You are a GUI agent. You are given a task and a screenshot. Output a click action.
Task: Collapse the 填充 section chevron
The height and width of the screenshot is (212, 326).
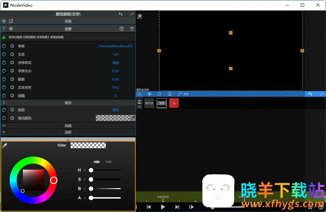(x=4, y=103)
